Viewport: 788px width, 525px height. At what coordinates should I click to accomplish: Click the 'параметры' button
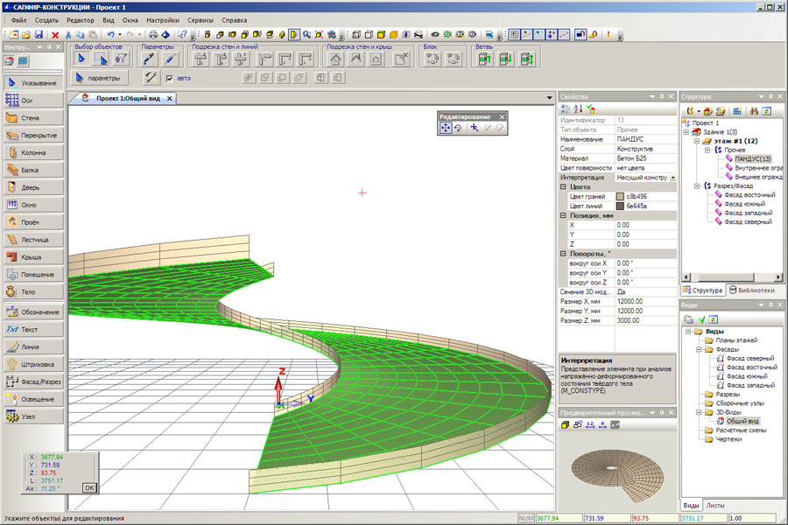point(102,78)
